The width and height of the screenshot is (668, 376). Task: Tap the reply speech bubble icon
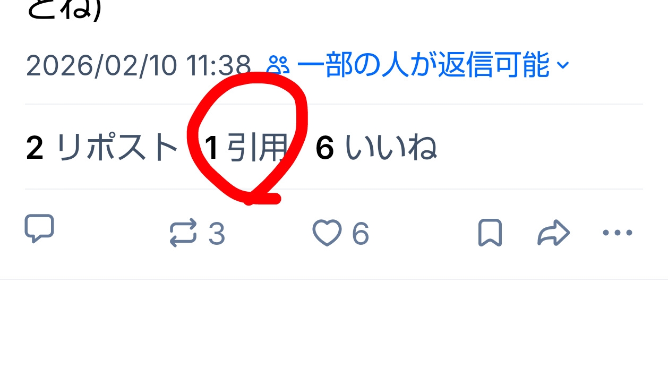(39, 229)
